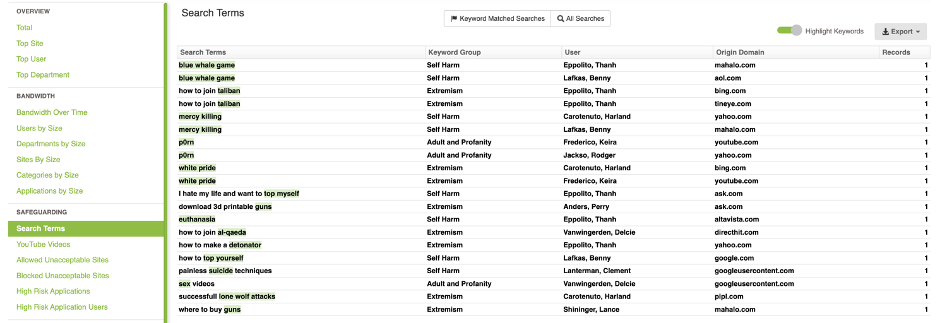
Task: Select 'download 3d printable guns' row
Action: 554,207
